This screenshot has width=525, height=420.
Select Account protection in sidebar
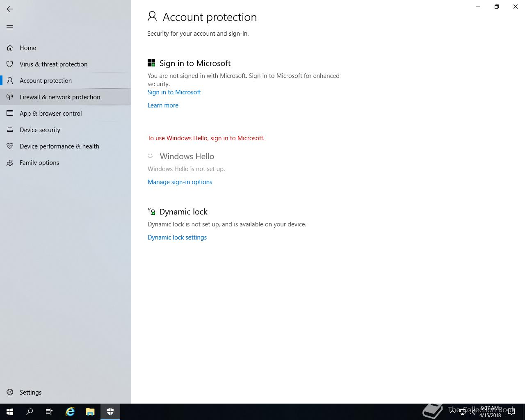tap(66, 81)
